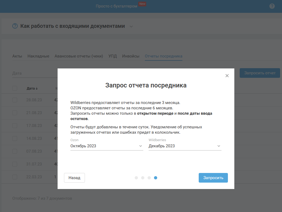Viewport: 282px width, 212px height.
Task: Check the row dated 31.07.23
Action: coord(15,164)
